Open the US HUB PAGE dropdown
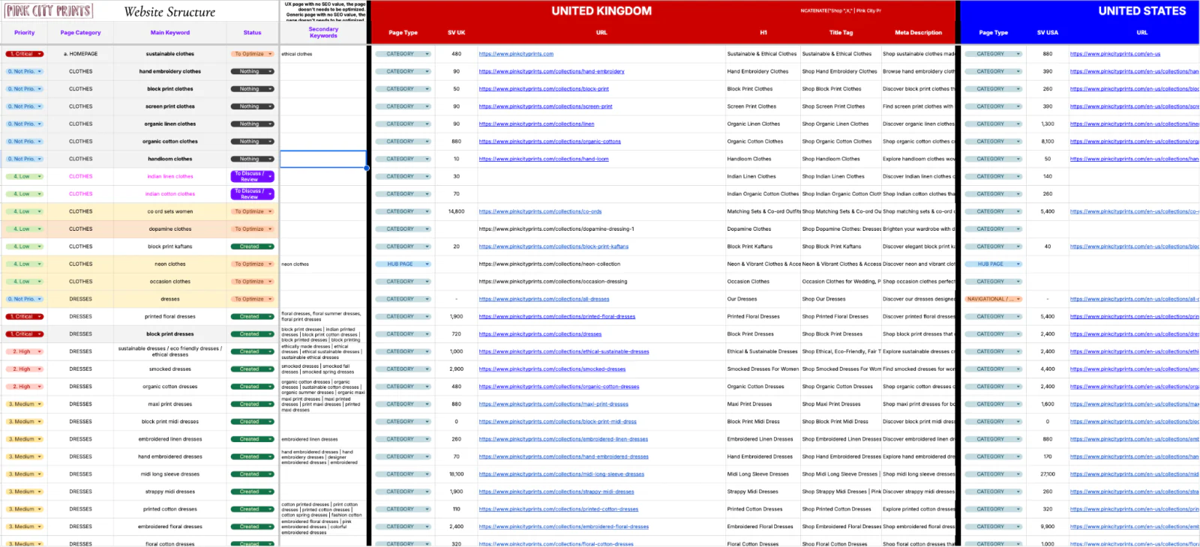1200x547 pixels. (x=993, y=264)
